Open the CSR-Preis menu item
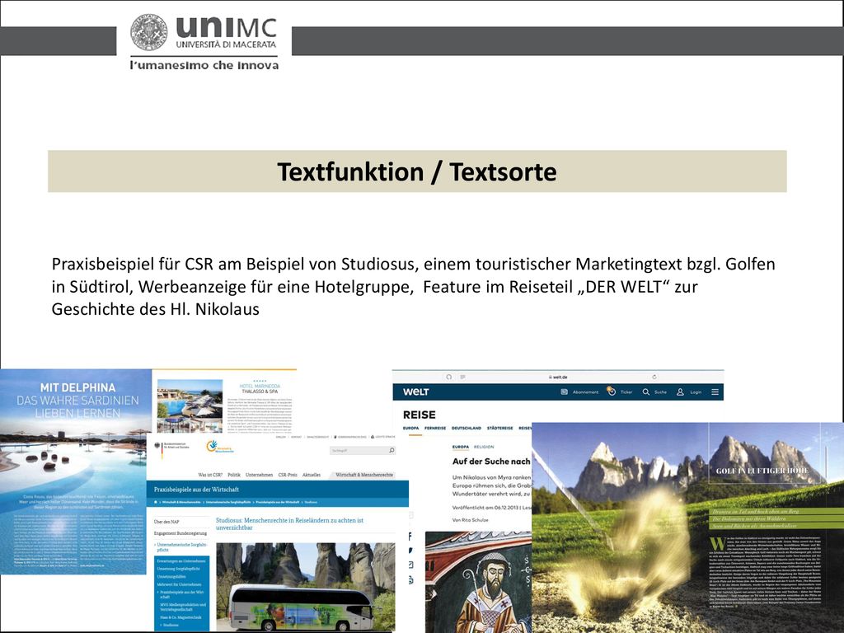 pos(288,475)
